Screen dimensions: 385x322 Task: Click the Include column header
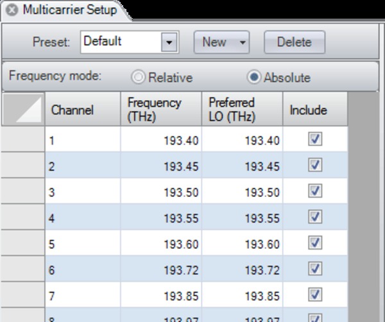coord(315,110)
